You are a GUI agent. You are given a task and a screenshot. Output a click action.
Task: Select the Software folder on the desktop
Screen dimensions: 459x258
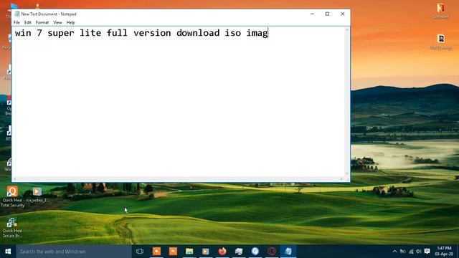point(440,11)
